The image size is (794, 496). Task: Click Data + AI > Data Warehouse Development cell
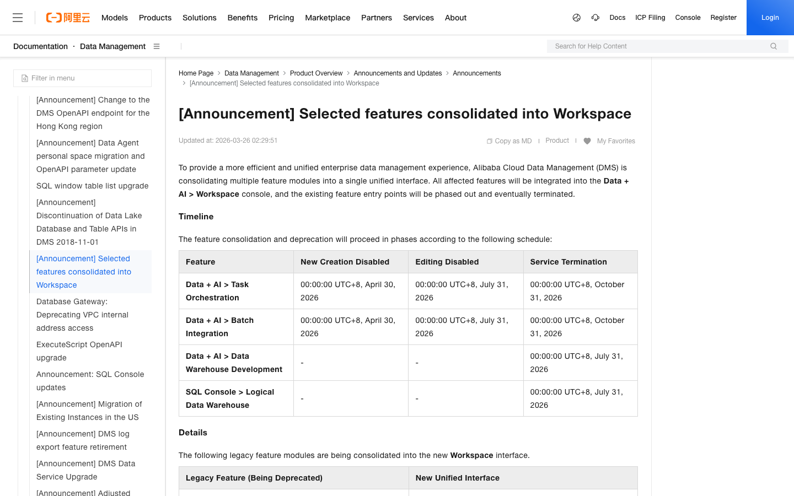tap(236, 363)
